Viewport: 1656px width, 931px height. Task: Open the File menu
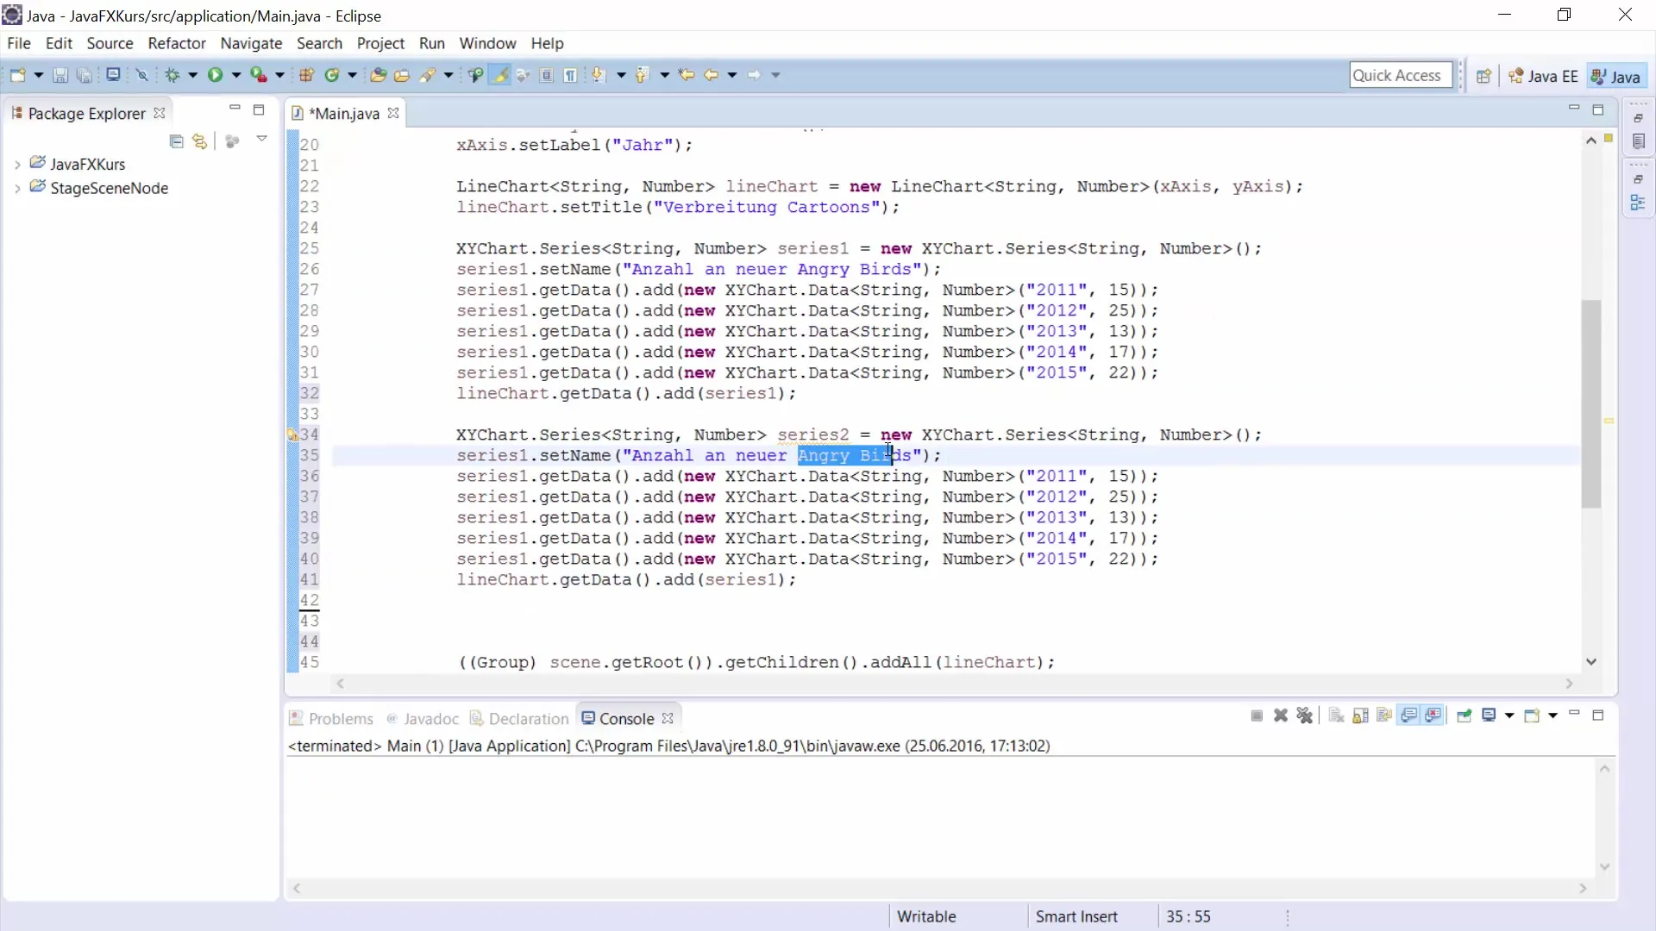(19, 43)
